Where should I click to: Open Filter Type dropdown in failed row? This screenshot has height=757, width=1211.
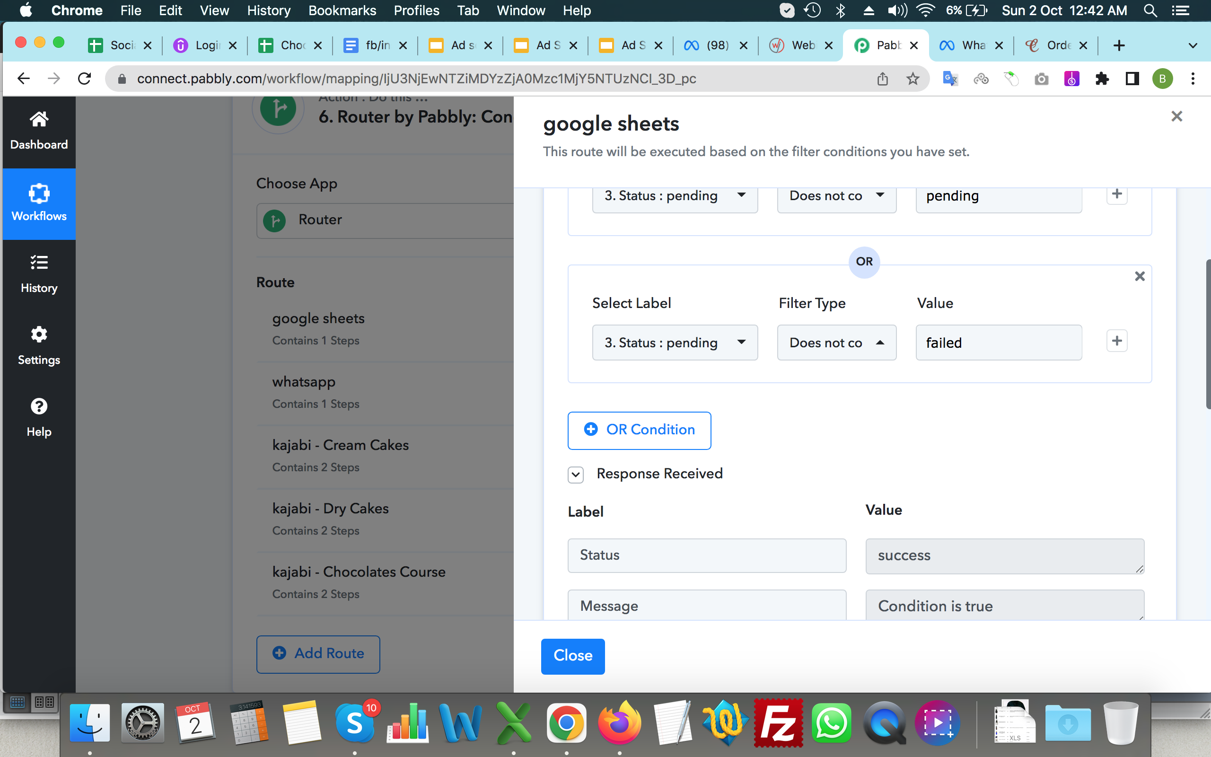836,343
